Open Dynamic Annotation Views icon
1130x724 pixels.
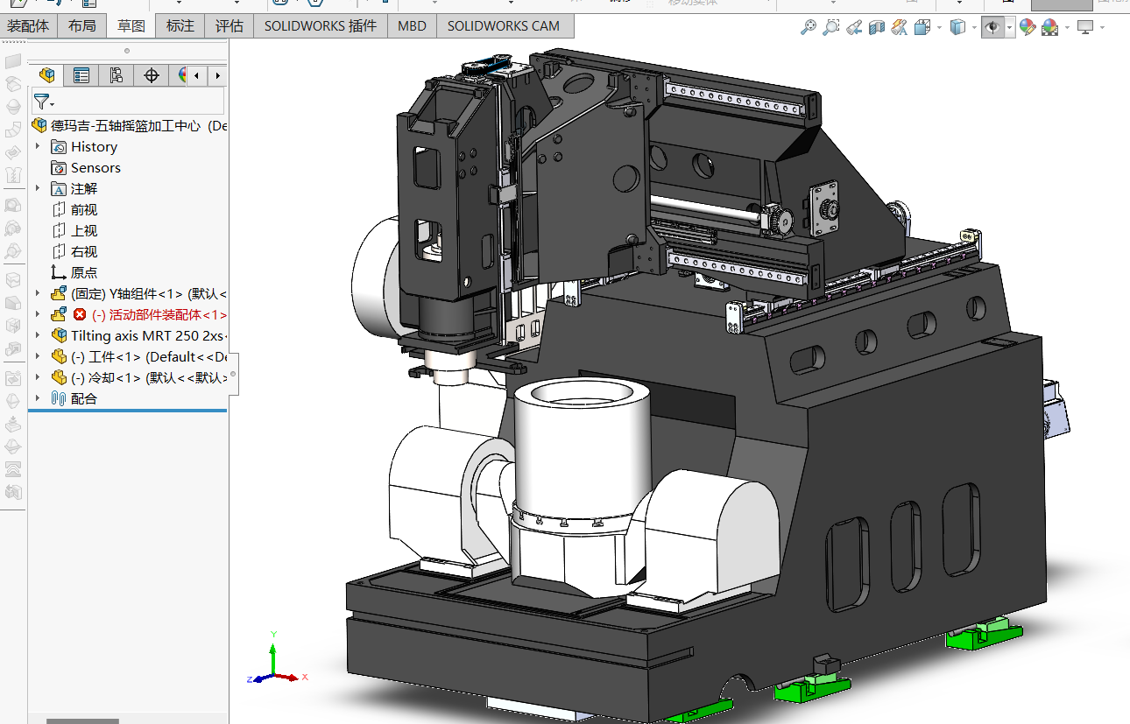900,28
